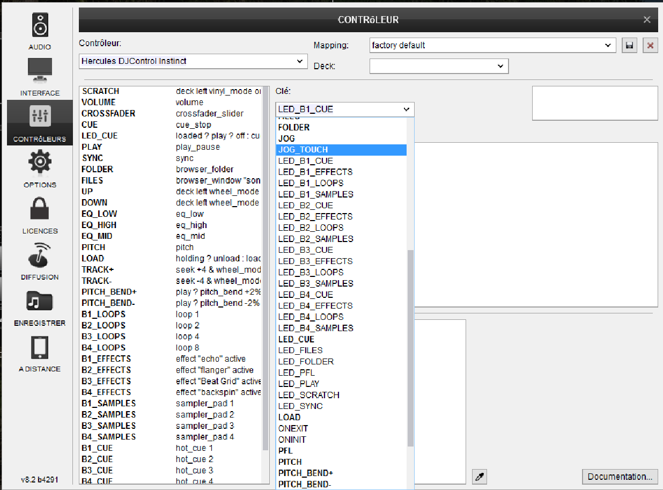Click the eyedropper pick tool icon
This screenshot has height=490, width=663.
pyautogui.click(x=480, y=476)
